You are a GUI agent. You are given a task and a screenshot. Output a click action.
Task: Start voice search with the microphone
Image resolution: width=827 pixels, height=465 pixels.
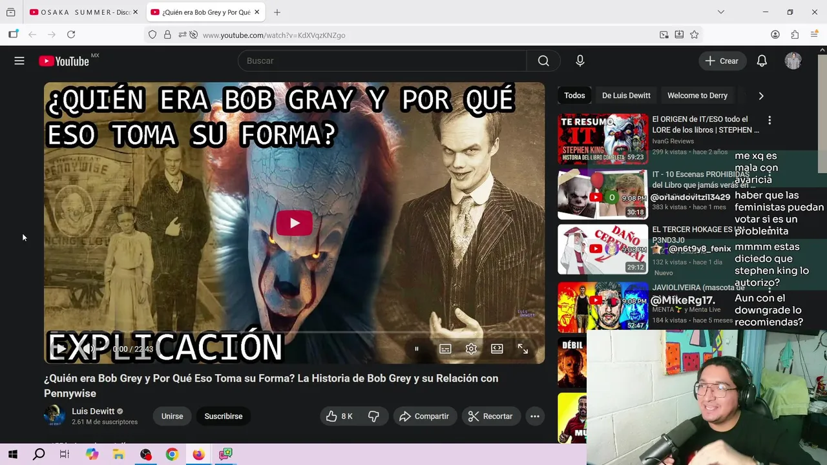[580, 61]
